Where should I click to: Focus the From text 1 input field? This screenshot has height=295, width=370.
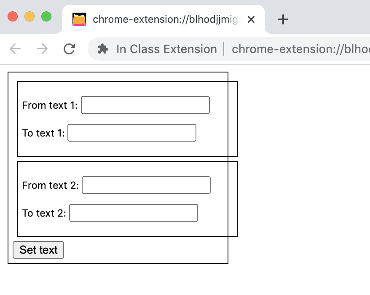point(145,105)
